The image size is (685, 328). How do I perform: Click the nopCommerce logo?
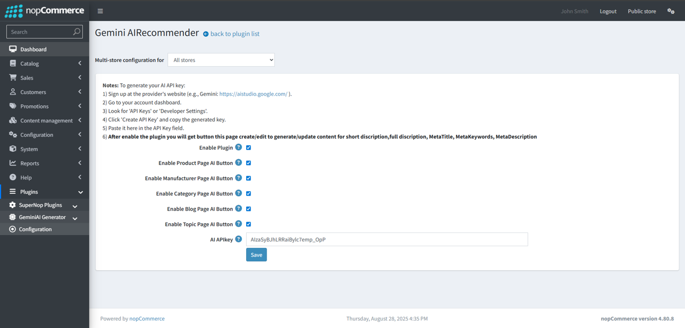tap(44, 11)
